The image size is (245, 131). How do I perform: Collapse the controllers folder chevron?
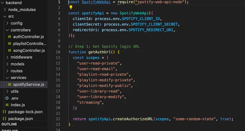click(x=7, y=30)
